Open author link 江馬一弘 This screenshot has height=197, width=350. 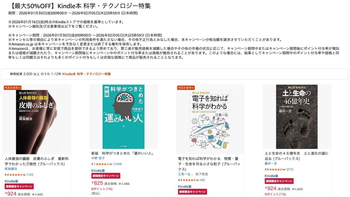(x=184, y=174)
